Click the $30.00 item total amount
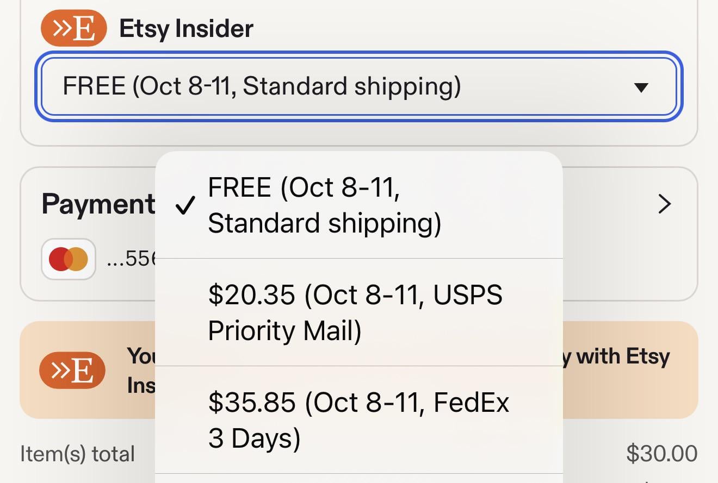718x483 pixels. click(x=661, y=454)
